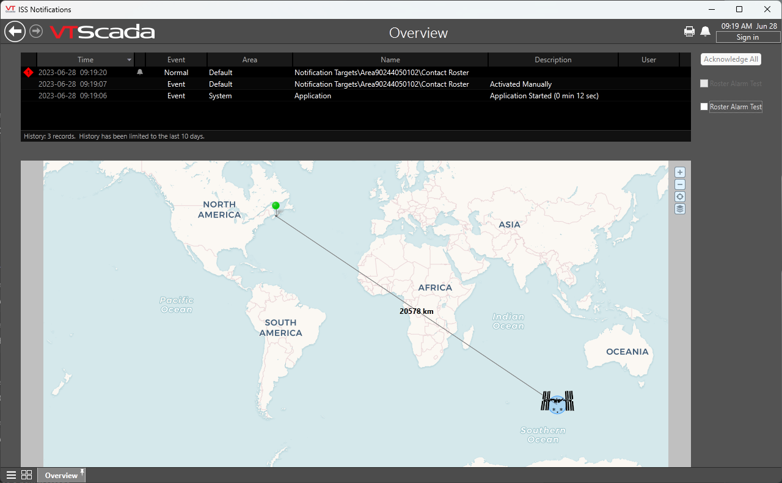Open the printer icon in header

[x=689, y=32]
